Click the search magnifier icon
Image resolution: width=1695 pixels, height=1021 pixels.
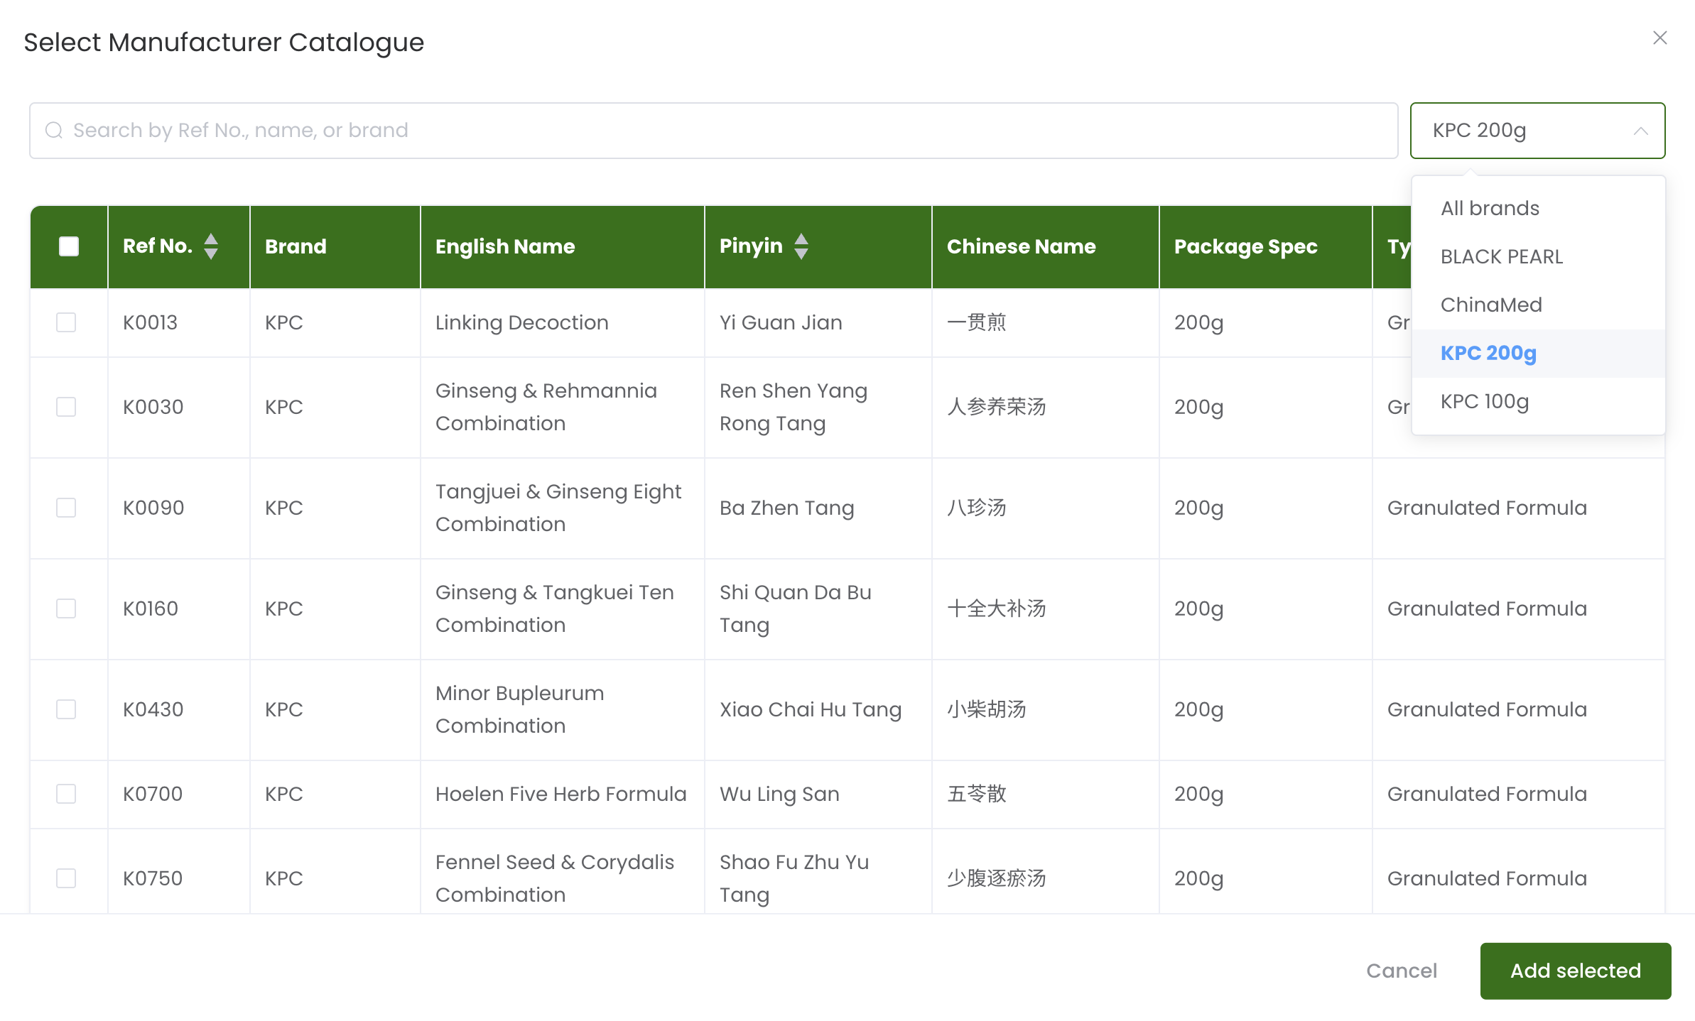(55, 130)
